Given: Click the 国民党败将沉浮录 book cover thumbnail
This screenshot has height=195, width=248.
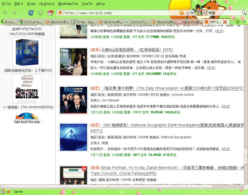Looking at the screenshot, I should coord(27,52).
